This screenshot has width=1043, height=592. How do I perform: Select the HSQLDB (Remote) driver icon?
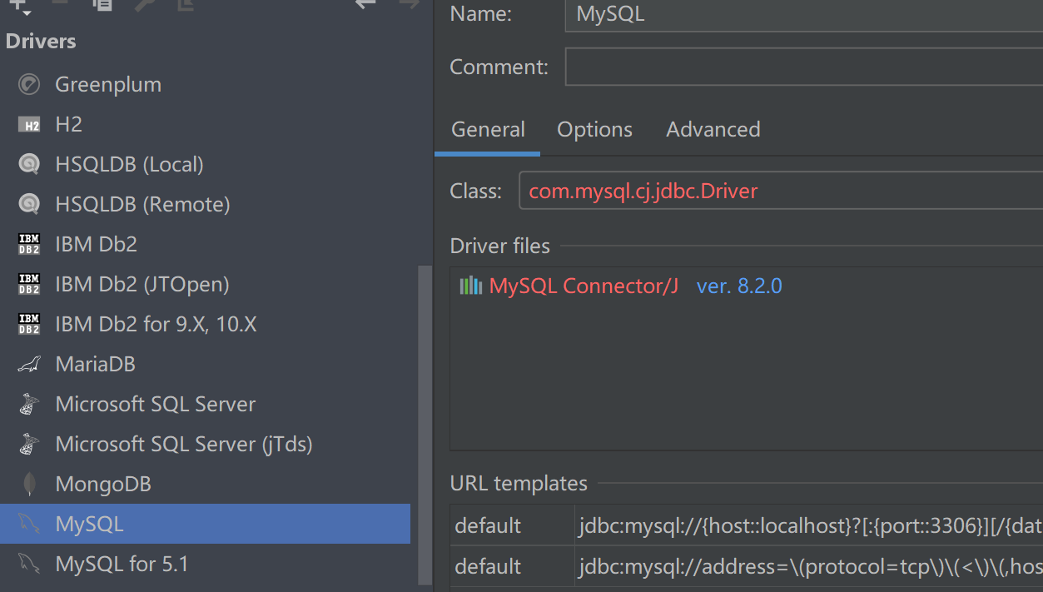tap(29, 204)
